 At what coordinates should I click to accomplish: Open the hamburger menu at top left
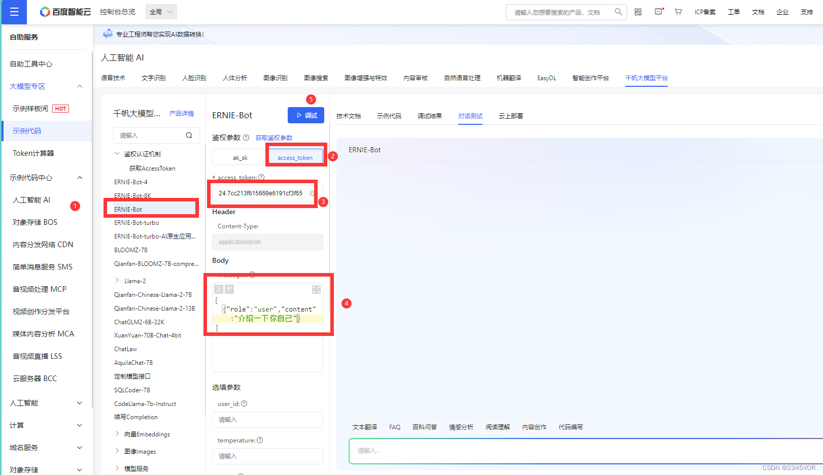[x=14, y=12]
